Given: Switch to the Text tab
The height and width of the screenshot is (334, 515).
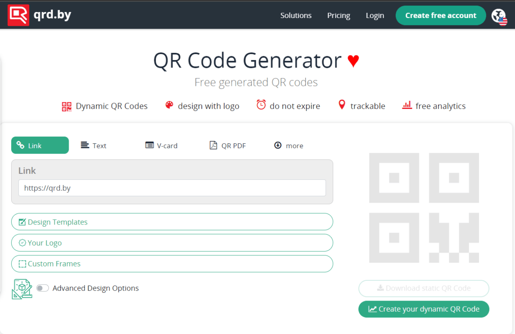Looking at the screenshot, I should click(x=94, y=145).
